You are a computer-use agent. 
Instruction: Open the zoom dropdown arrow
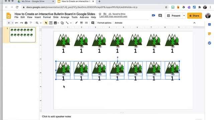(41, 23)
